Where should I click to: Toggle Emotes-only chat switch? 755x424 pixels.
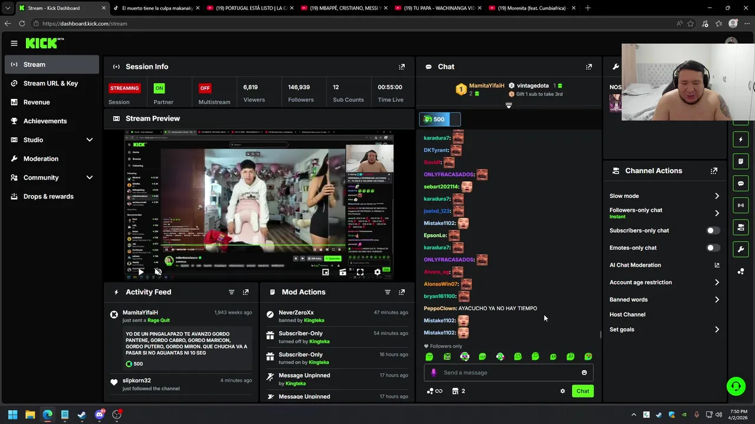point(713,248)
